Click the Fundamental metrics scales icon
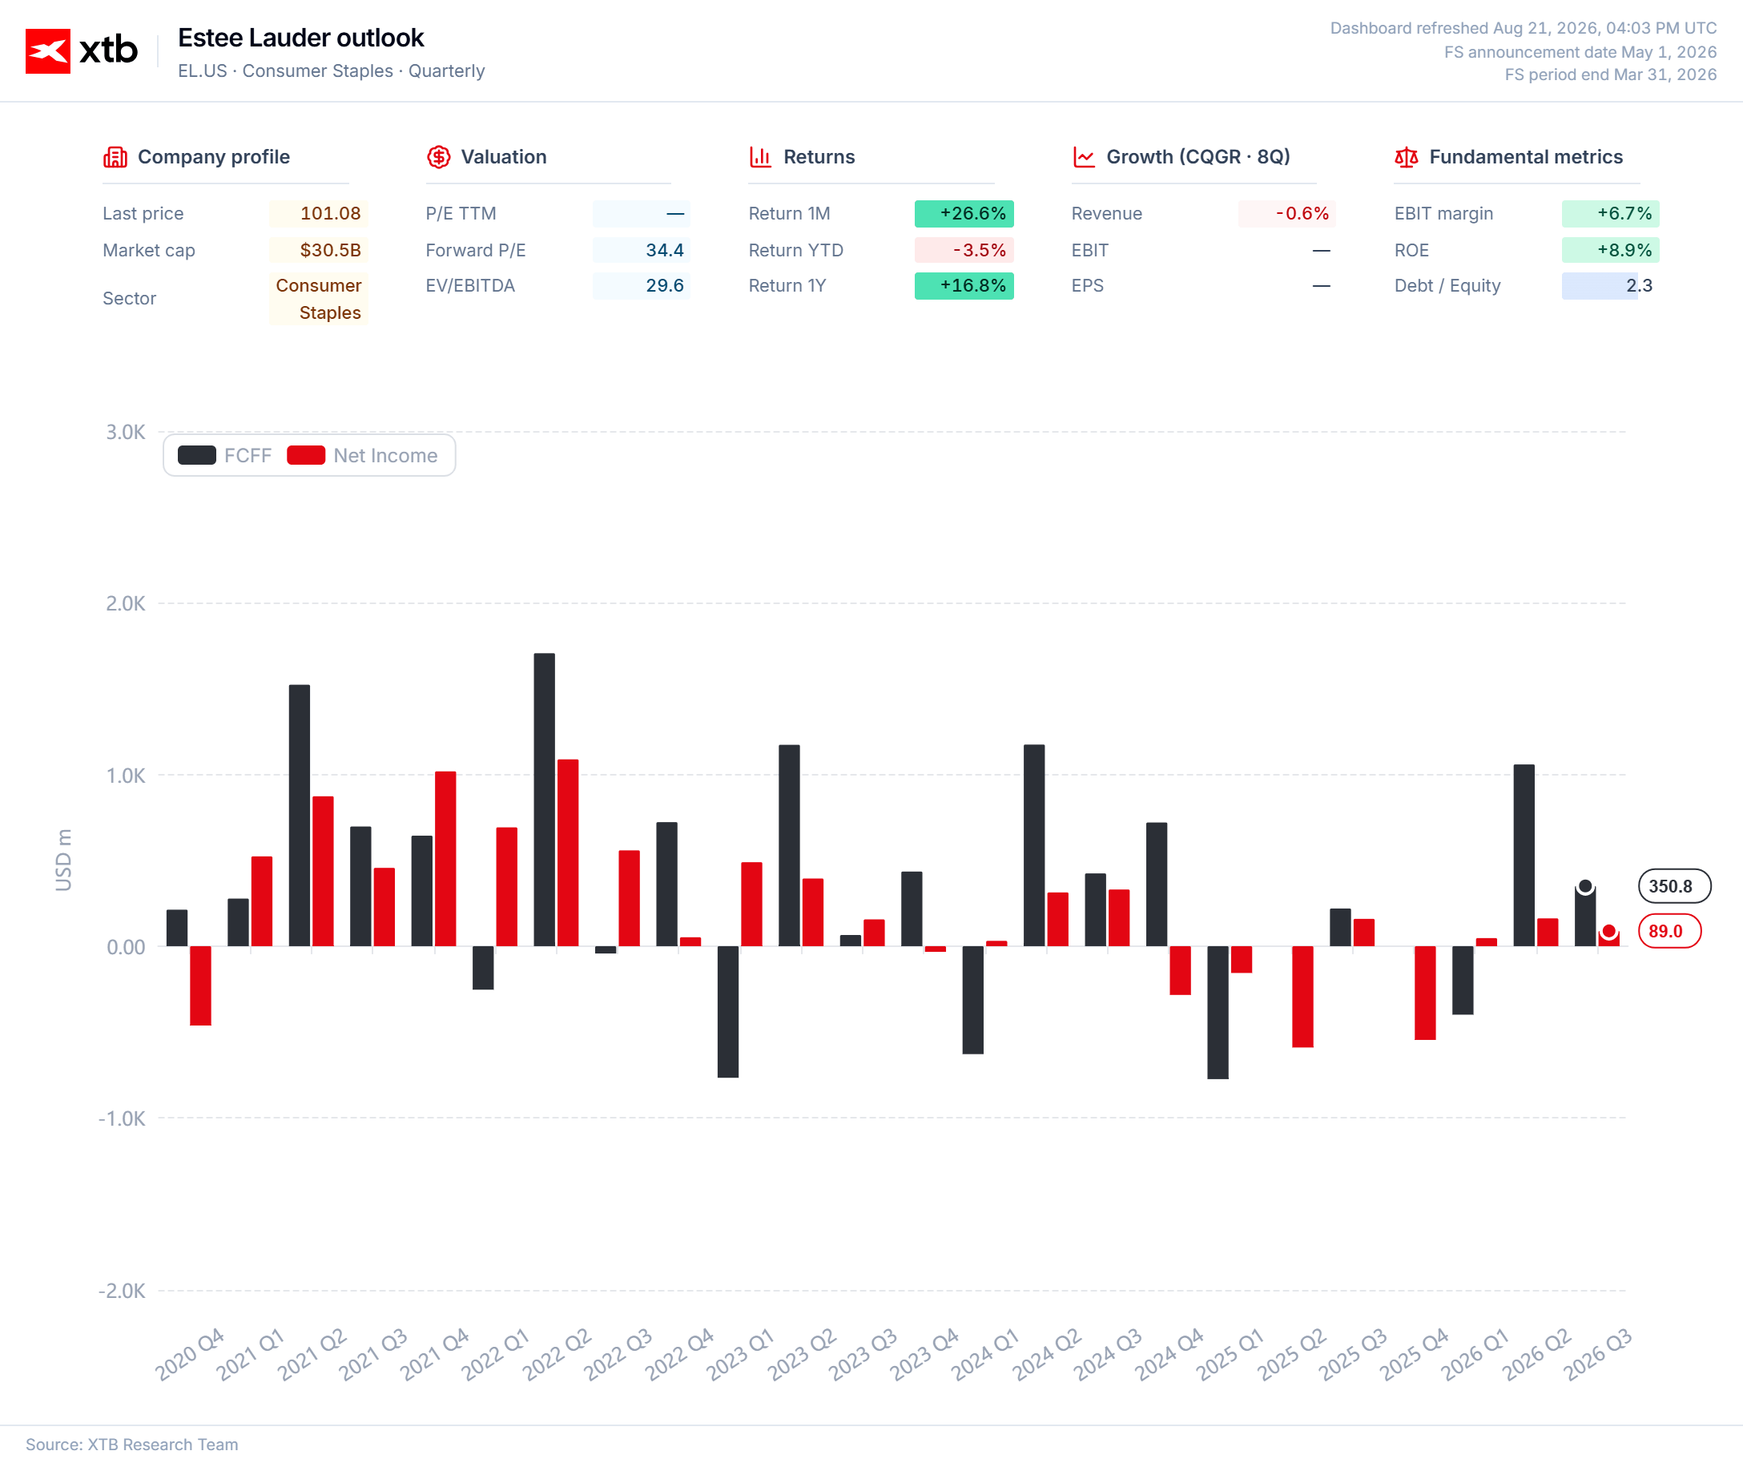The image size is (1743, 1463). pos(1406,157)
